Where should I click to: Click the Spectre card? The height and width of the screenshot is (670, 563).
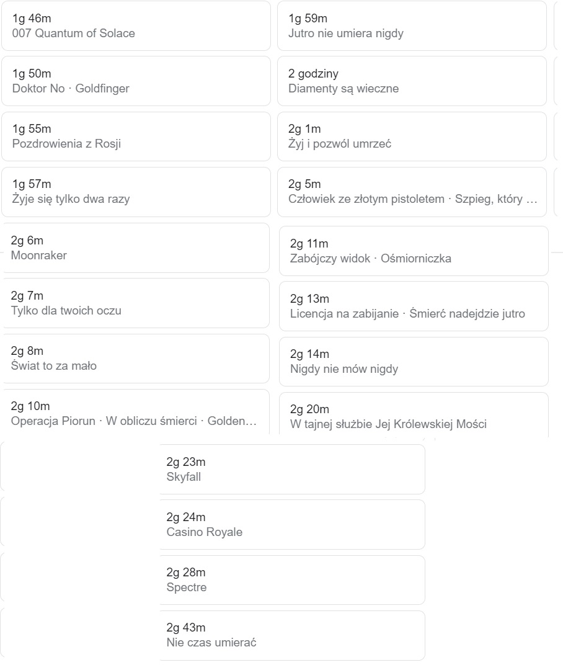(292, 580)
